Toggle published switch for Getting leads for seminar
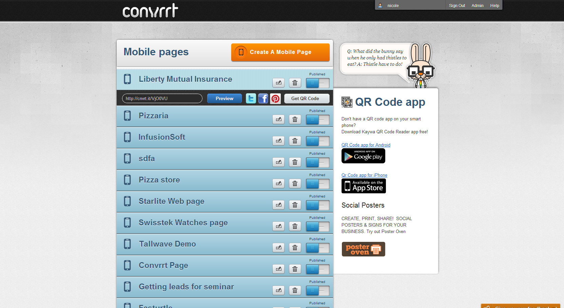 pos(317,290)
